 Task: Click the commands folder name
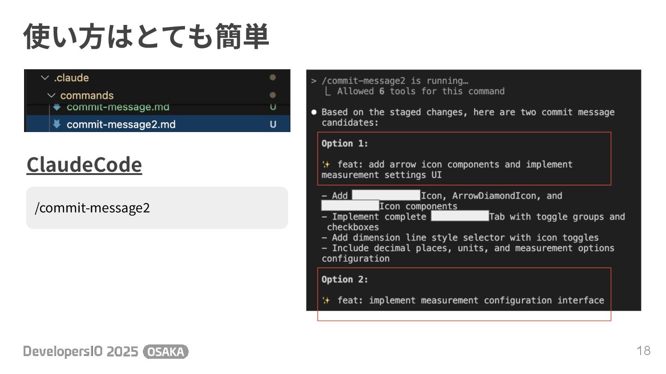[x=87, y=96]
